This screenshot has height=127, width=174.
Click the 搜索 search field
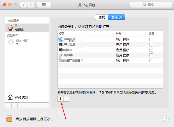[x=151, y=5]
